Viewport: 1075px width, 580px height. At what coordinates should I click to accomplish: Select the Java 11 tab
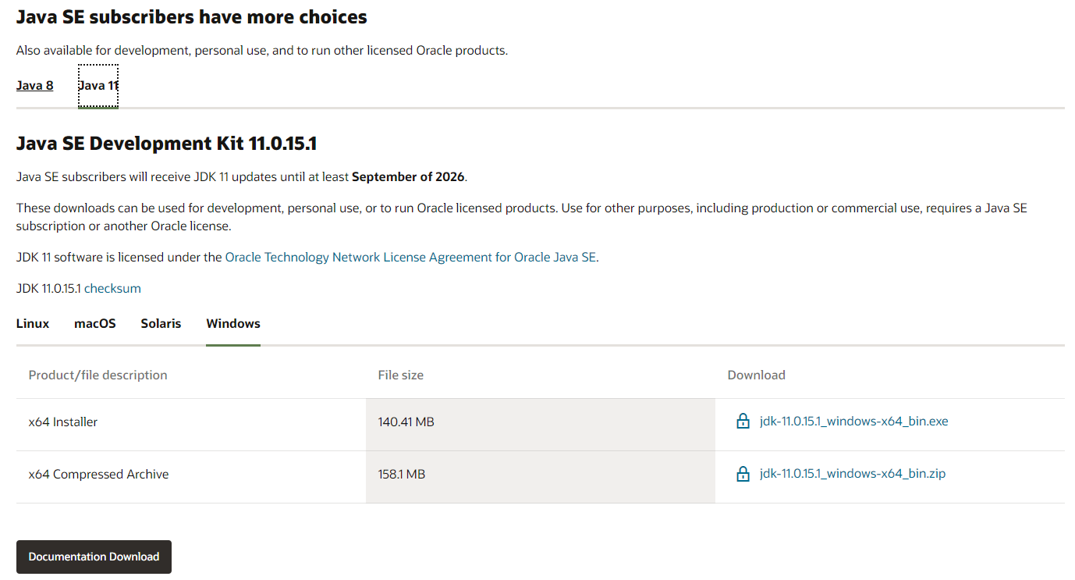[98, 85]
